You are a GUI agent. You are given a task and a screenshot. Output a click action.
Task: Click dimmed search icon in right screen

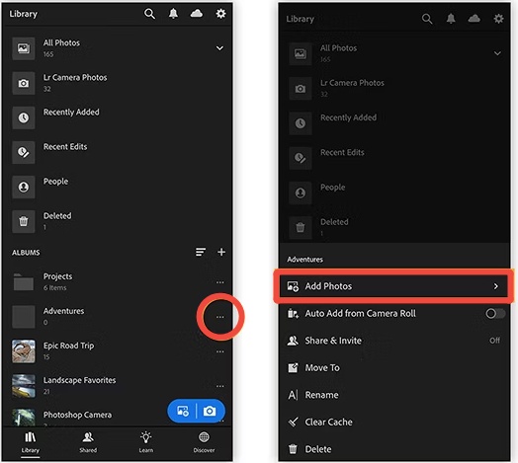427,19
